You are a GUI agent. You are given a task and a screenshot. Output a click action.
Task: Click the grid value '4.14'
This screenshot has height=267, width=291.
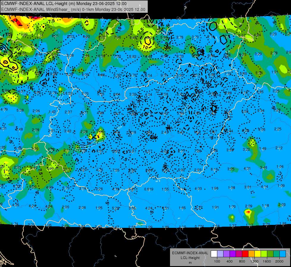click(265, 186)
